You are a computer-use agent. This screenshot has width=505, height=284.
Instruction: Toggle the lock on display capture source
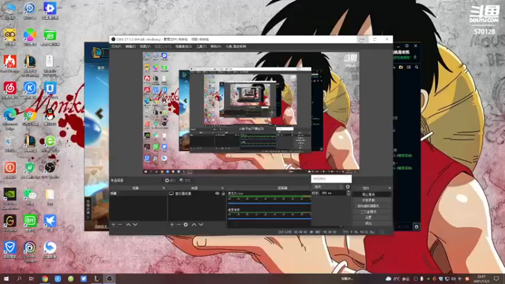click(223, 194)
